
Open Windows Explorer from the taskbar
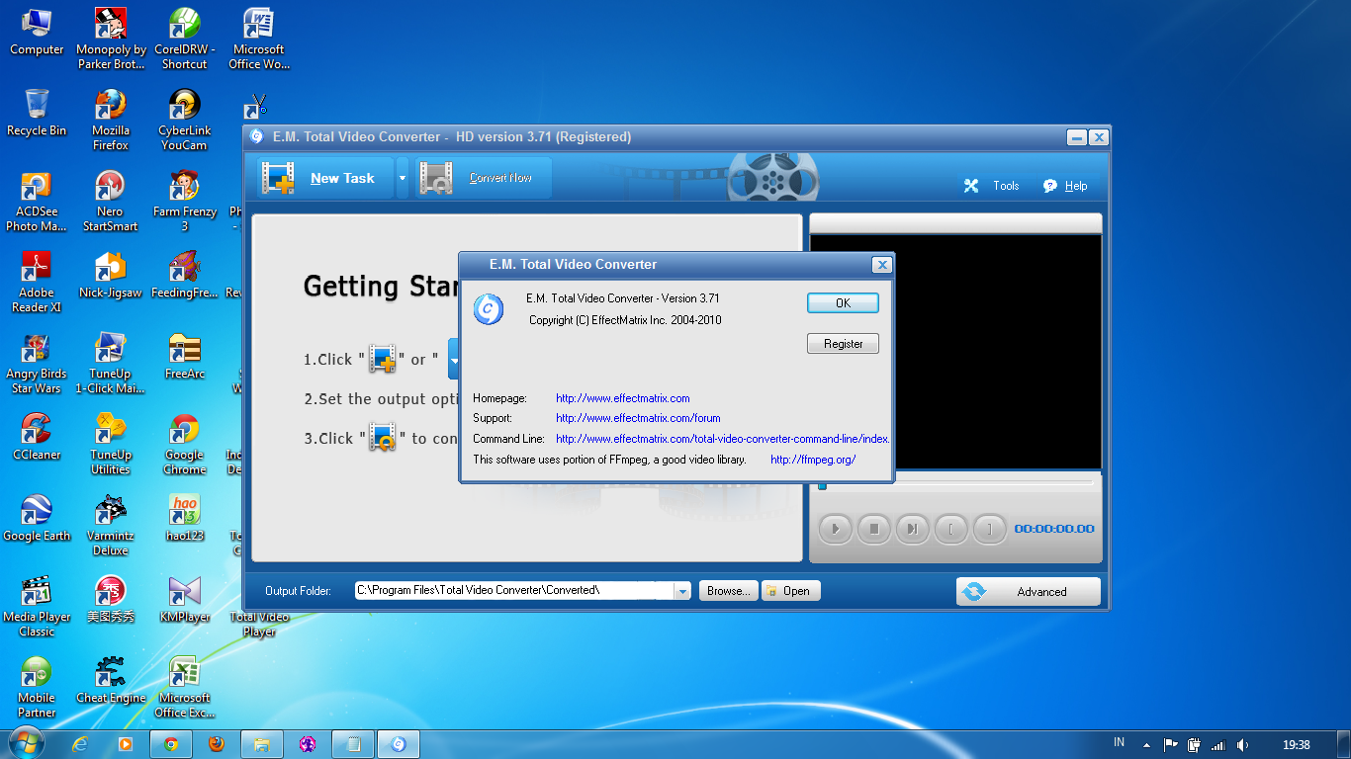(262, 744)
